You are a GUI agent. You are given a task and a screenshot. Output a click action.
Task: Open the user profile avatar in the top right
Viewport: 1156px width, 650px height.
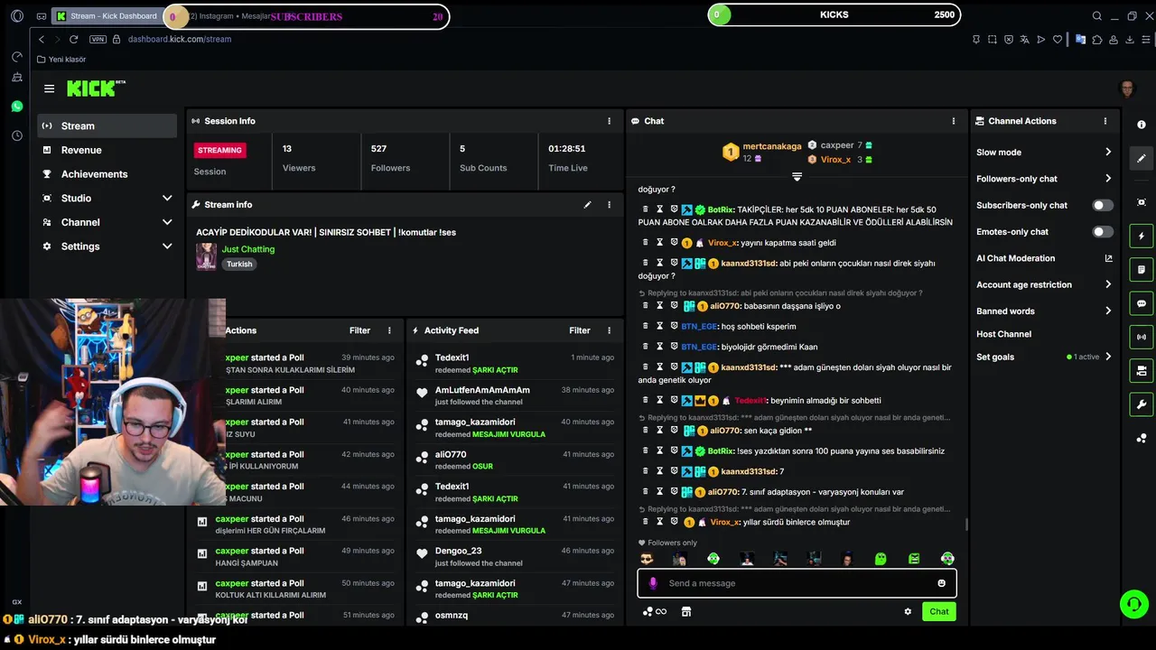pos(1126,88)
